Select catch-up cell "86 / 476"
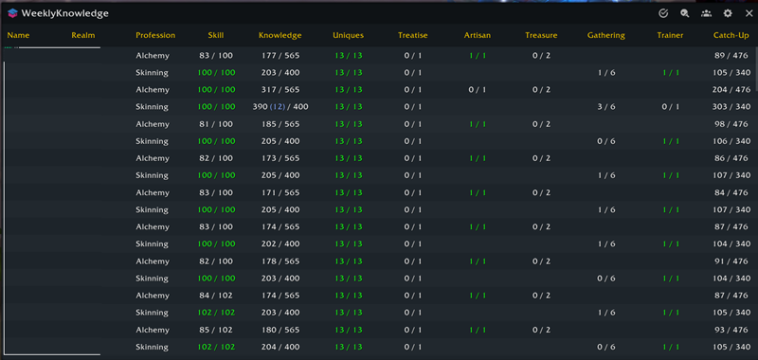The image size is (758, 360). point(731,158)
